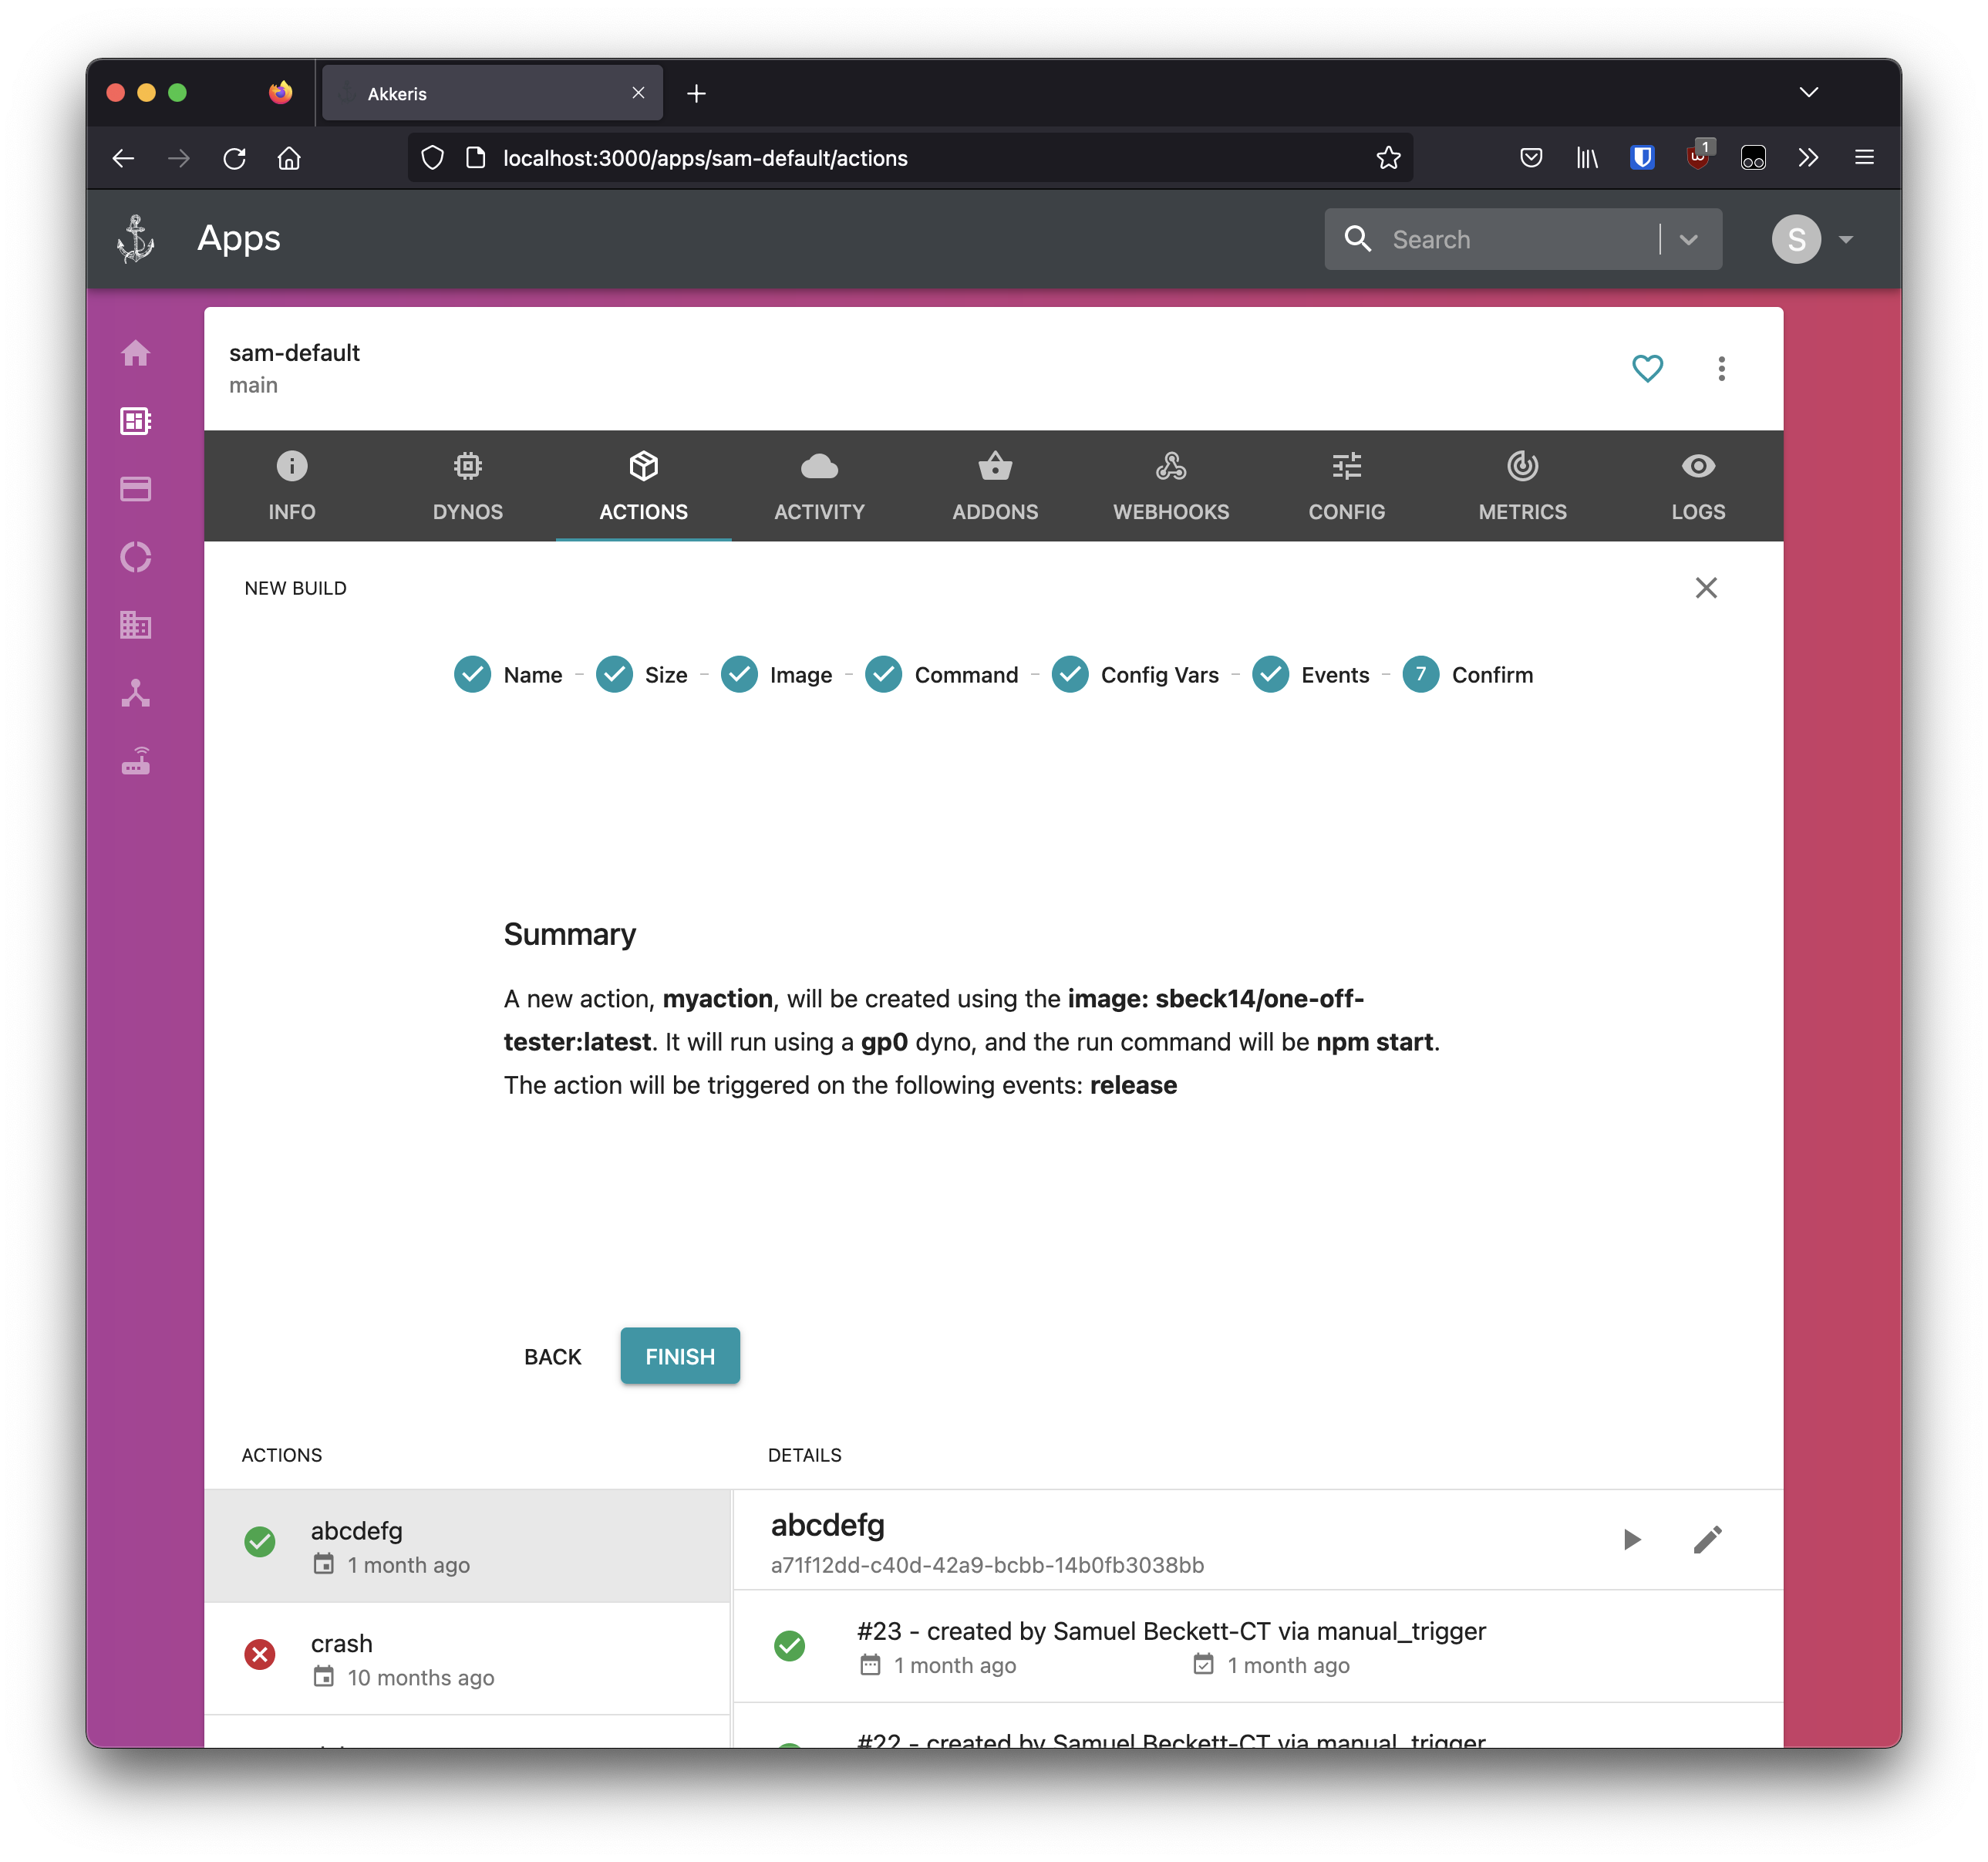
Task: Open the user account dropdown arrow
Action: click(x=1845, y=240)
